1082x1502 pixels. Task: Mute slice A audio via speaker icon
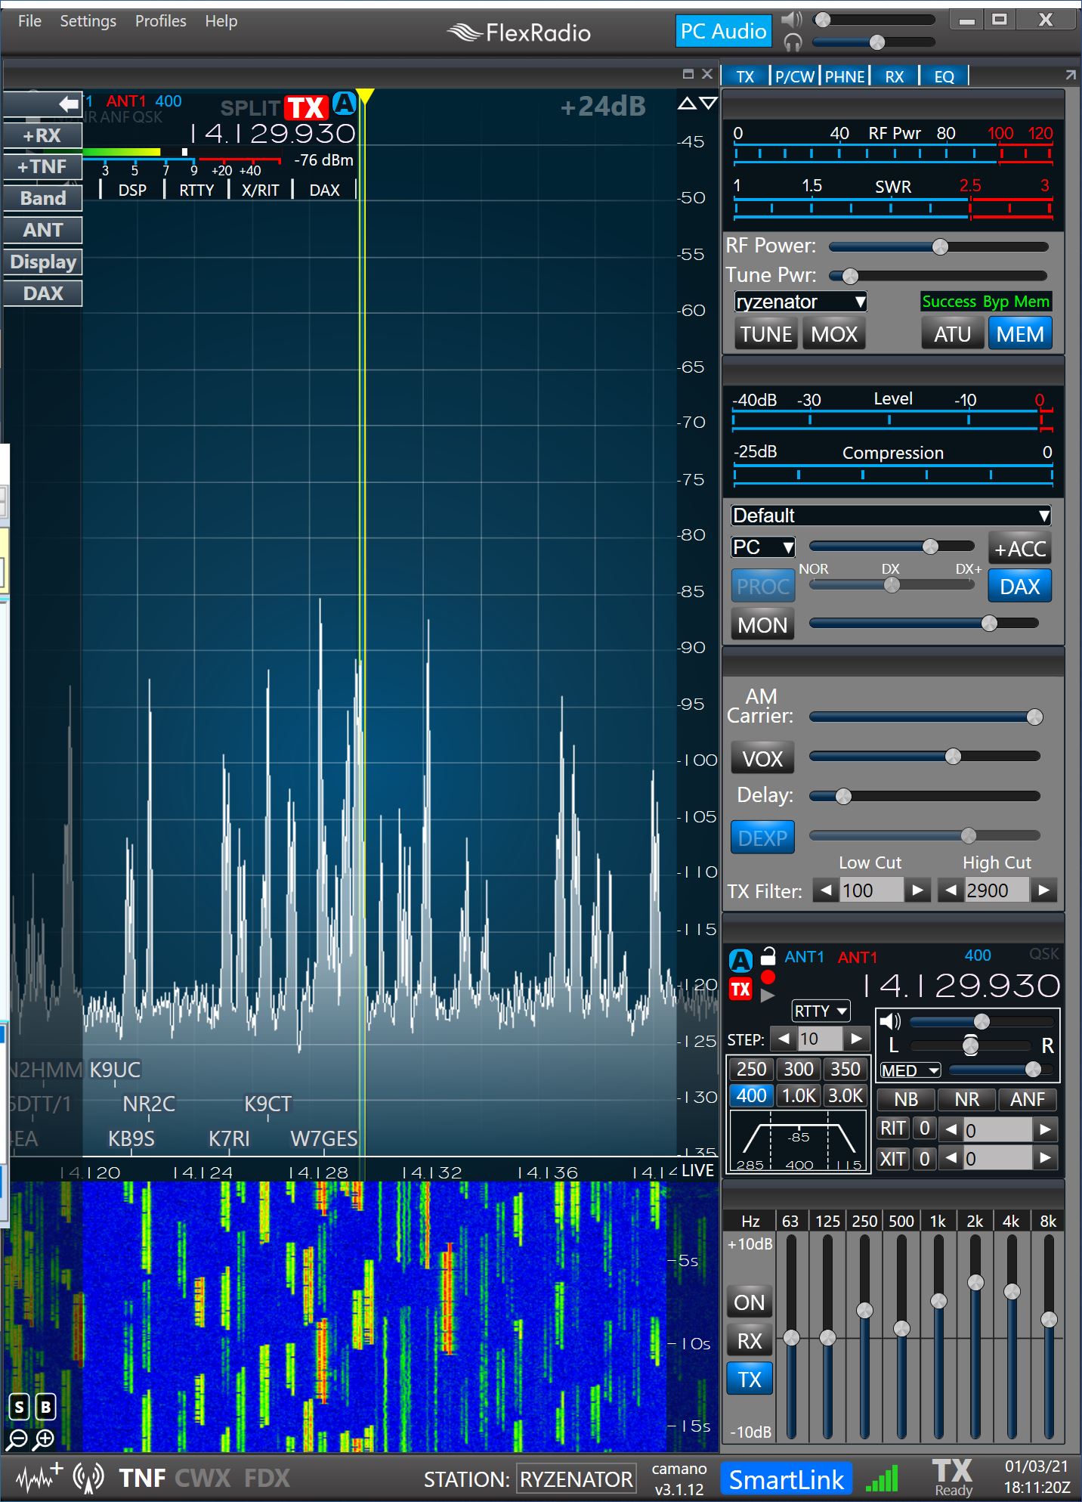point(891,1021)
